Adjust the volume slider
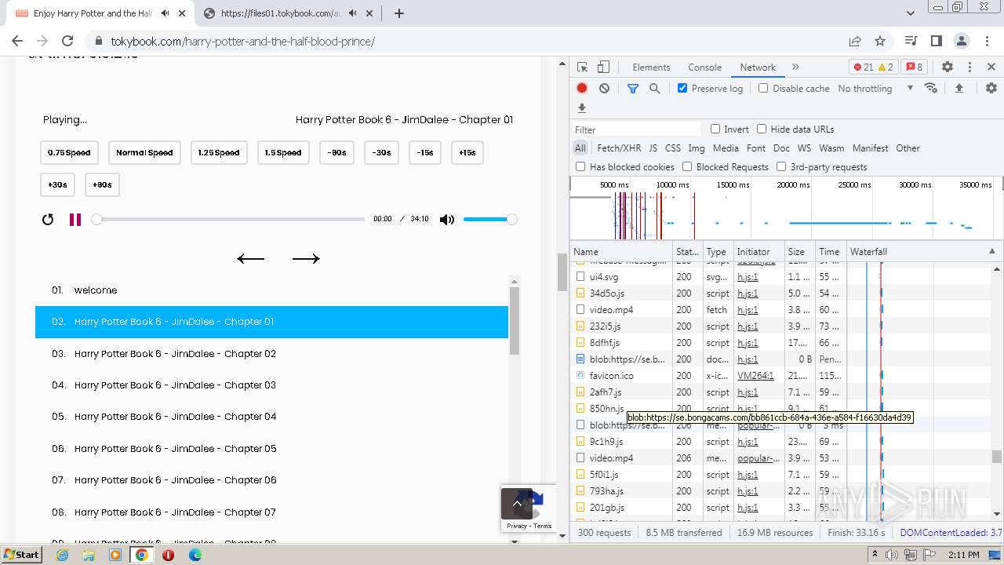 489,220
